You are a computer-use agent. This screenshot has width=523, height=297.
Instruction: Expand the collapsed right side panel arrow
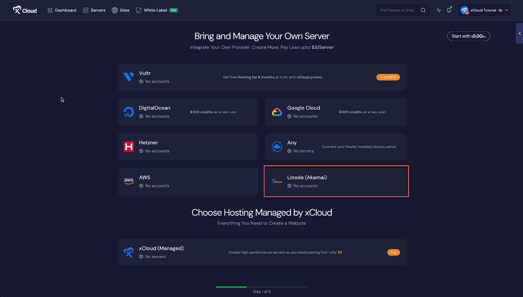(x=519, y=33)
